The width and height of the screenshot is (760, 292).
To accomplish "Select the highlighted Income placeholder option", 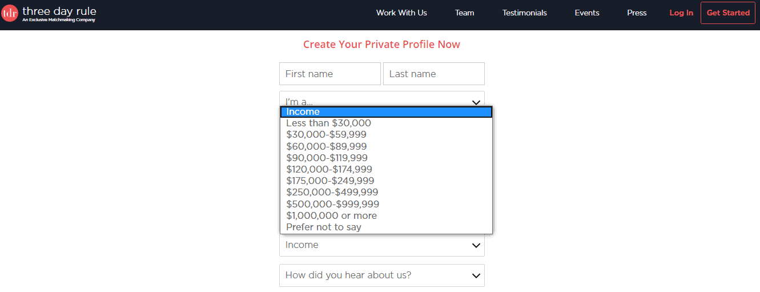I will [x=386, y=112].
